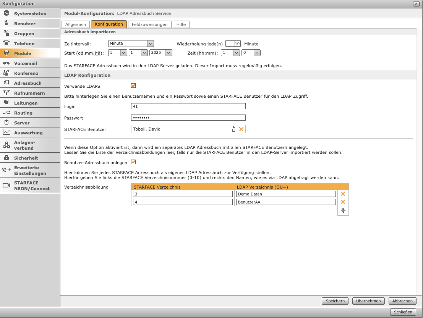Open Systemstatus from the sidebar

(x=30, y=14)
